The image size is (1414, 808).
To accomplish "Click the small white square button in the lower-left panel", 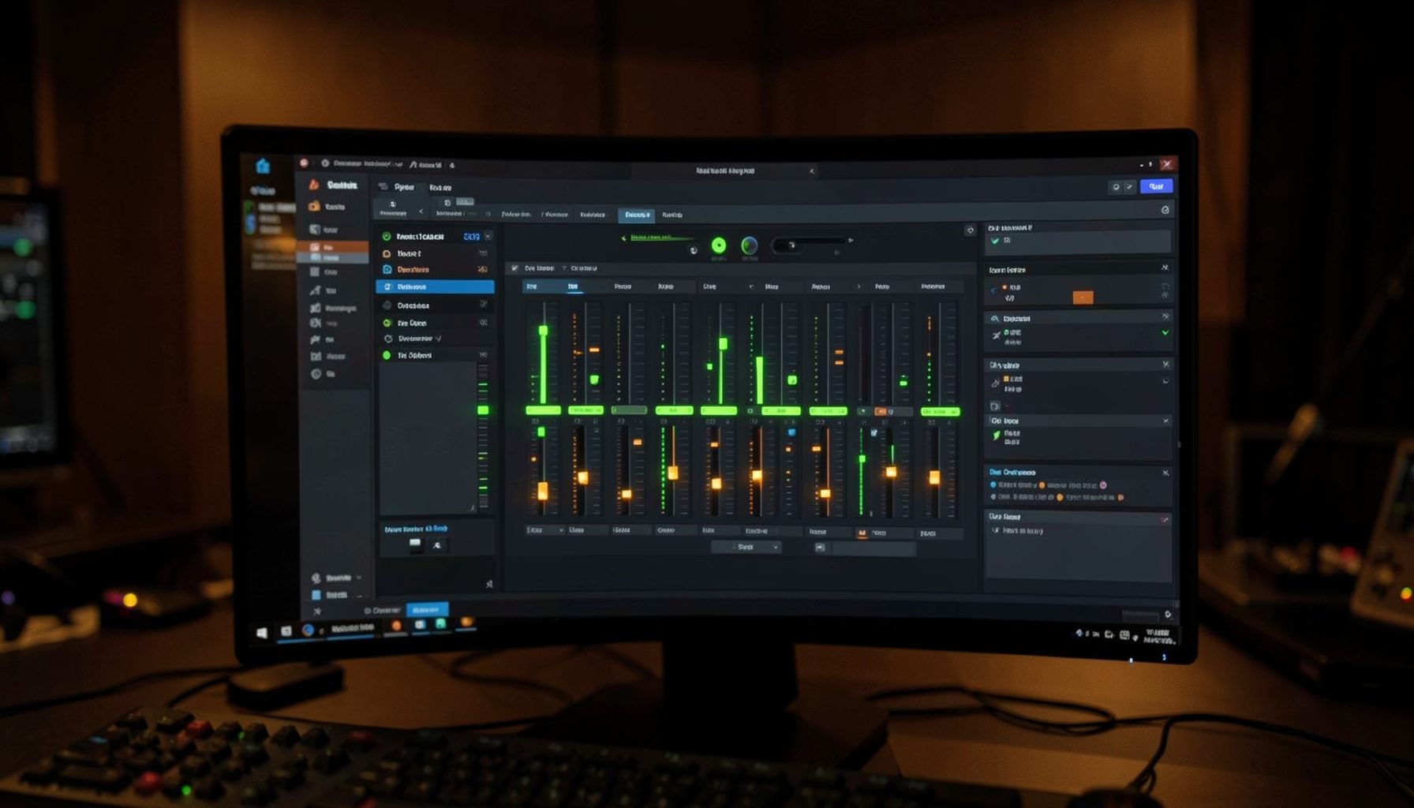I will click(x=415, y=544).
